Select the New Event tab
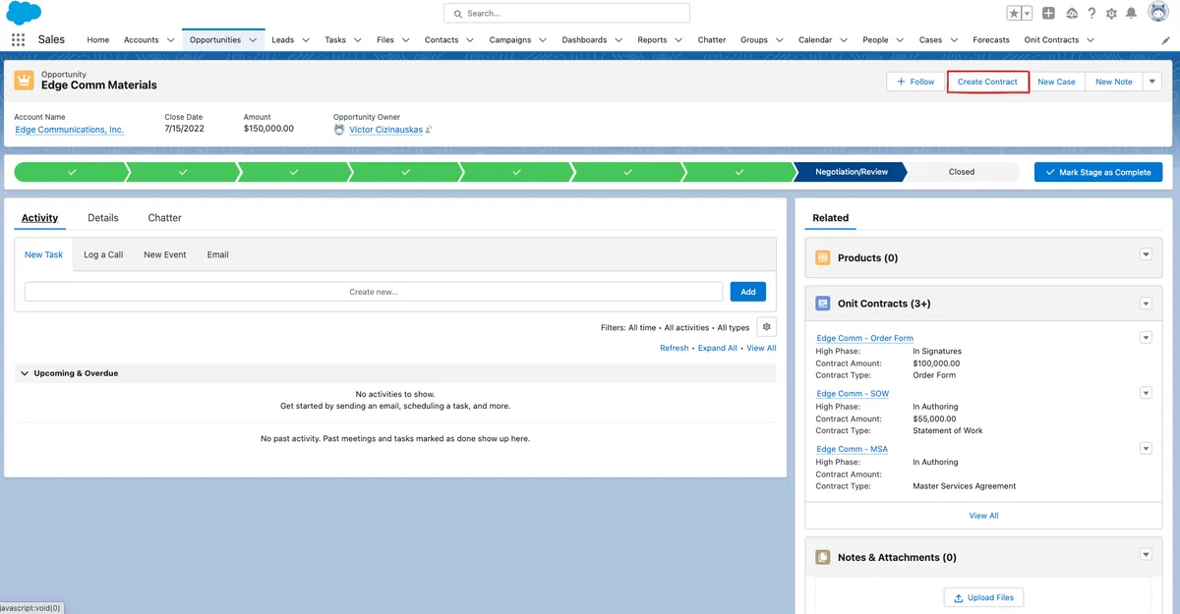 (165, 254)
